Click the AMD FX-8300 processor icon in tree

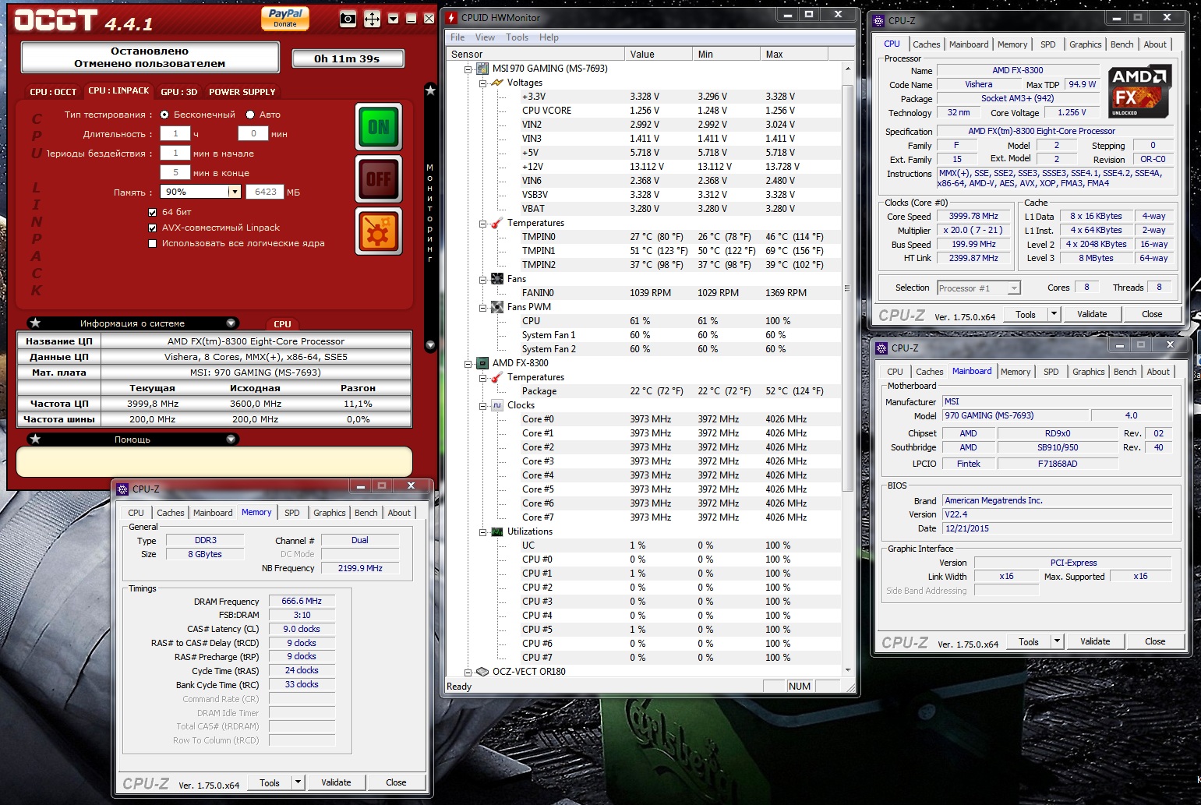tap(482, 363)
